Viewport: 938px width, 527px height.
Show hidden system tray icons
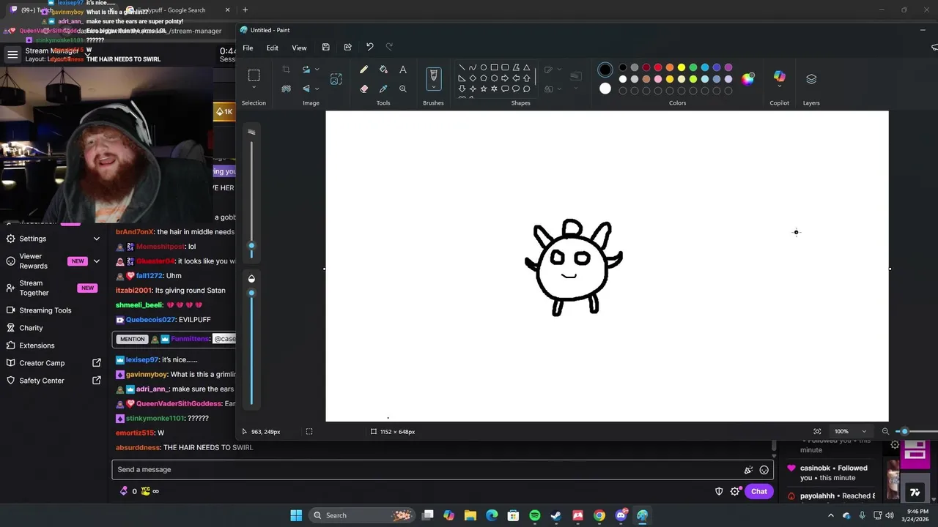click(830, 515)
